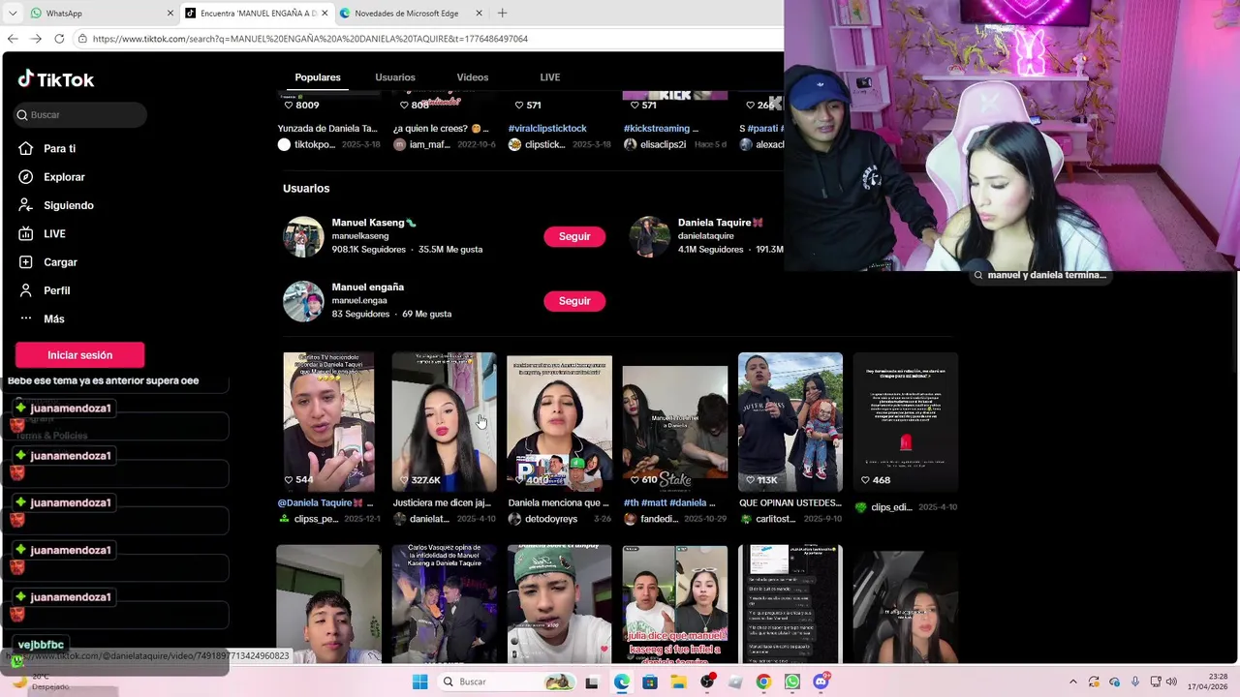Open Manuel Kaseng profile avatar
Image resolution: width=1240 pixels, height=697 pixels.
coord(303,236)
